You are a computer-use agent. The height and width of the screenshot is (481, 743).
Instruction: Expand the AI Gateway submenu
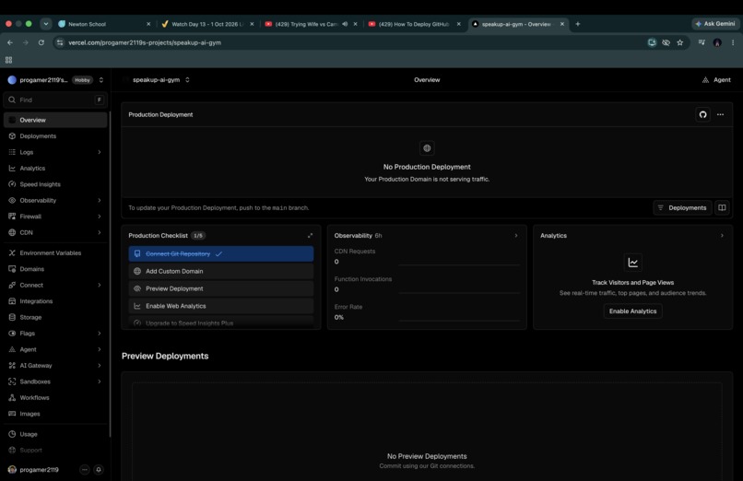(x=100, y=366)
